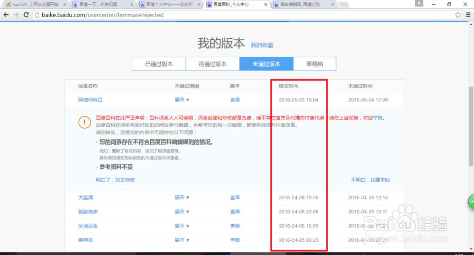Close the 百度个人中心 tab
474x255 pixels.
(x=199, y=5)
